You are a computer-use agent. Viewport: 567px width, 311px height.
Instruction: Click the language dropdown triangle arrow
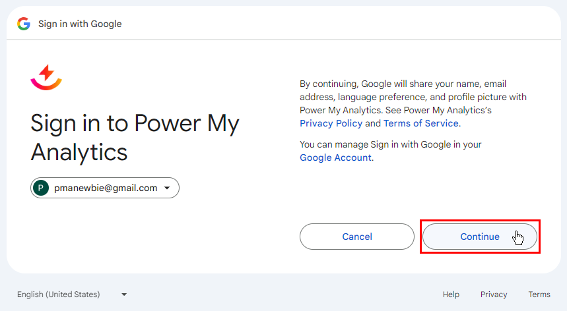point(124,295)
